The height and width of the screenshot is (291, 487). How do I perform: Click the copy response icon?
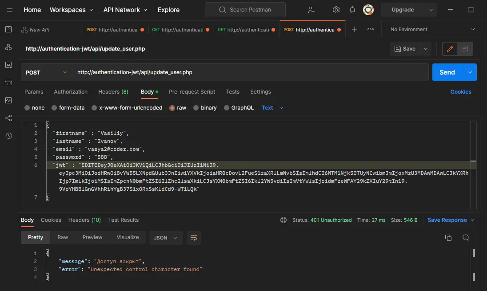[x=448, y=238]
